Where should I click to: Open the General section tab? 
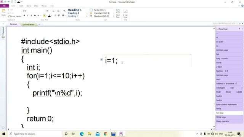[13, 24]
